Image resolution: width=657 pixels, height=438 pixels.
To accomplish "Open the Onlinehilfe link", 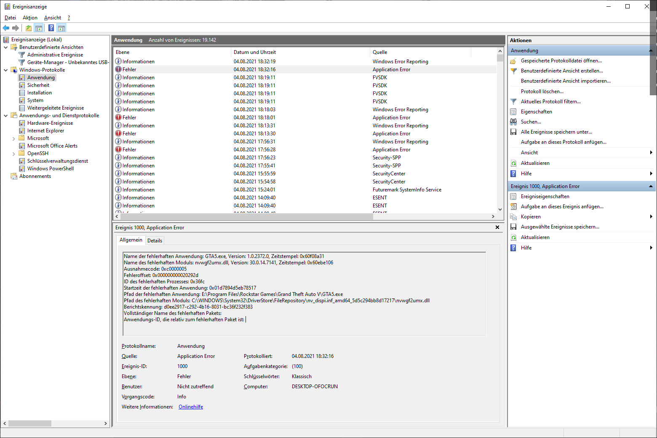I will [191, 407].
